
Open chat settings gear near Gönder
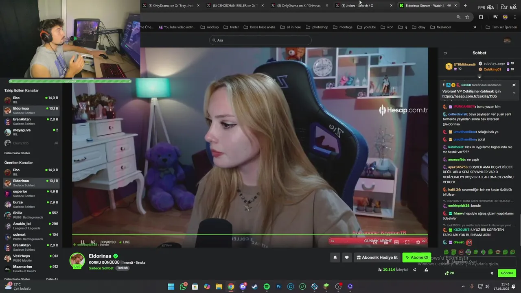[x=492, y=273]
